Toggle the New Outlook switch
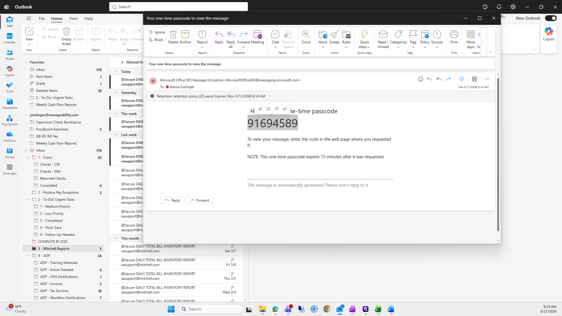562x316 pixels. tap(551, 18)
